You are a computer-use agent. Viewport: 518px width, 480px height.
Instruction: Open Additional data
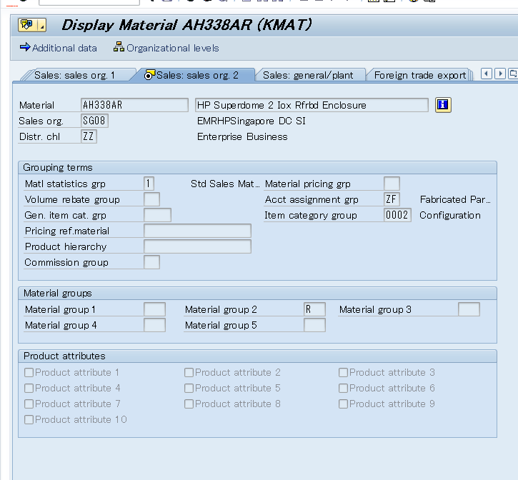[x=58, y=49]
